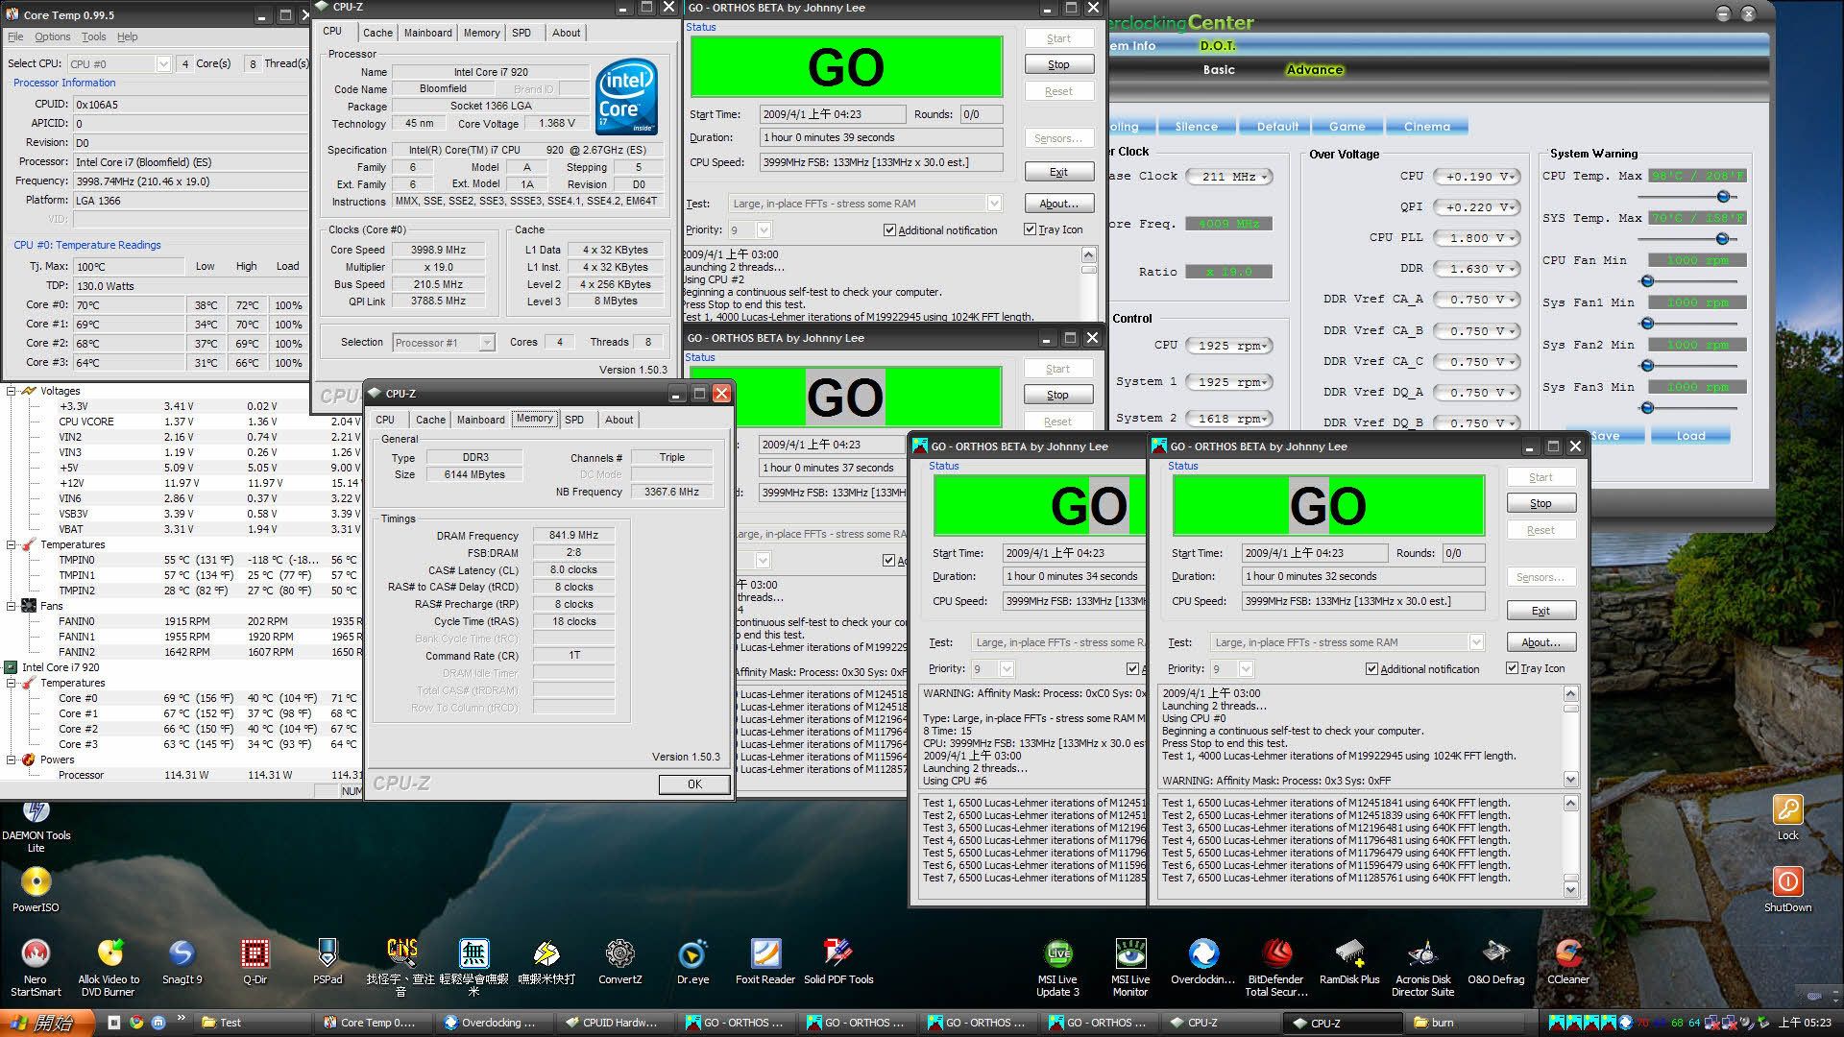The height and width of the screenshot is (1037, 1844).
Task: Open Priority dropdown in top ORTHOS window
Action: (764, 230)
